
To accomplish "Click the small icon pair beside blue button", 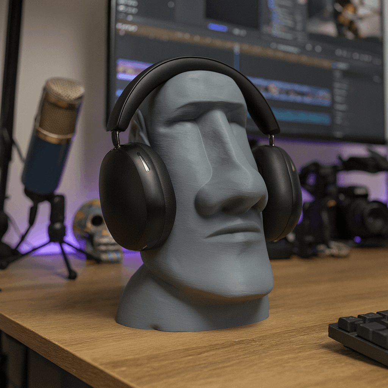I will pos(239,32).
